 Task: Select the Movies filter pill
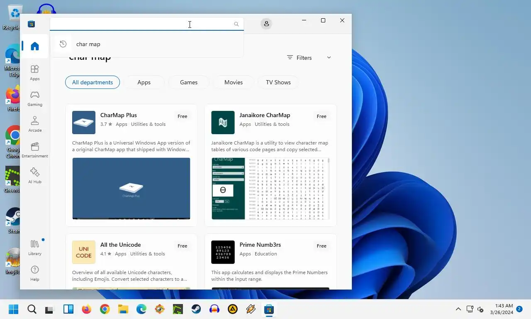[x=234, y=82]
